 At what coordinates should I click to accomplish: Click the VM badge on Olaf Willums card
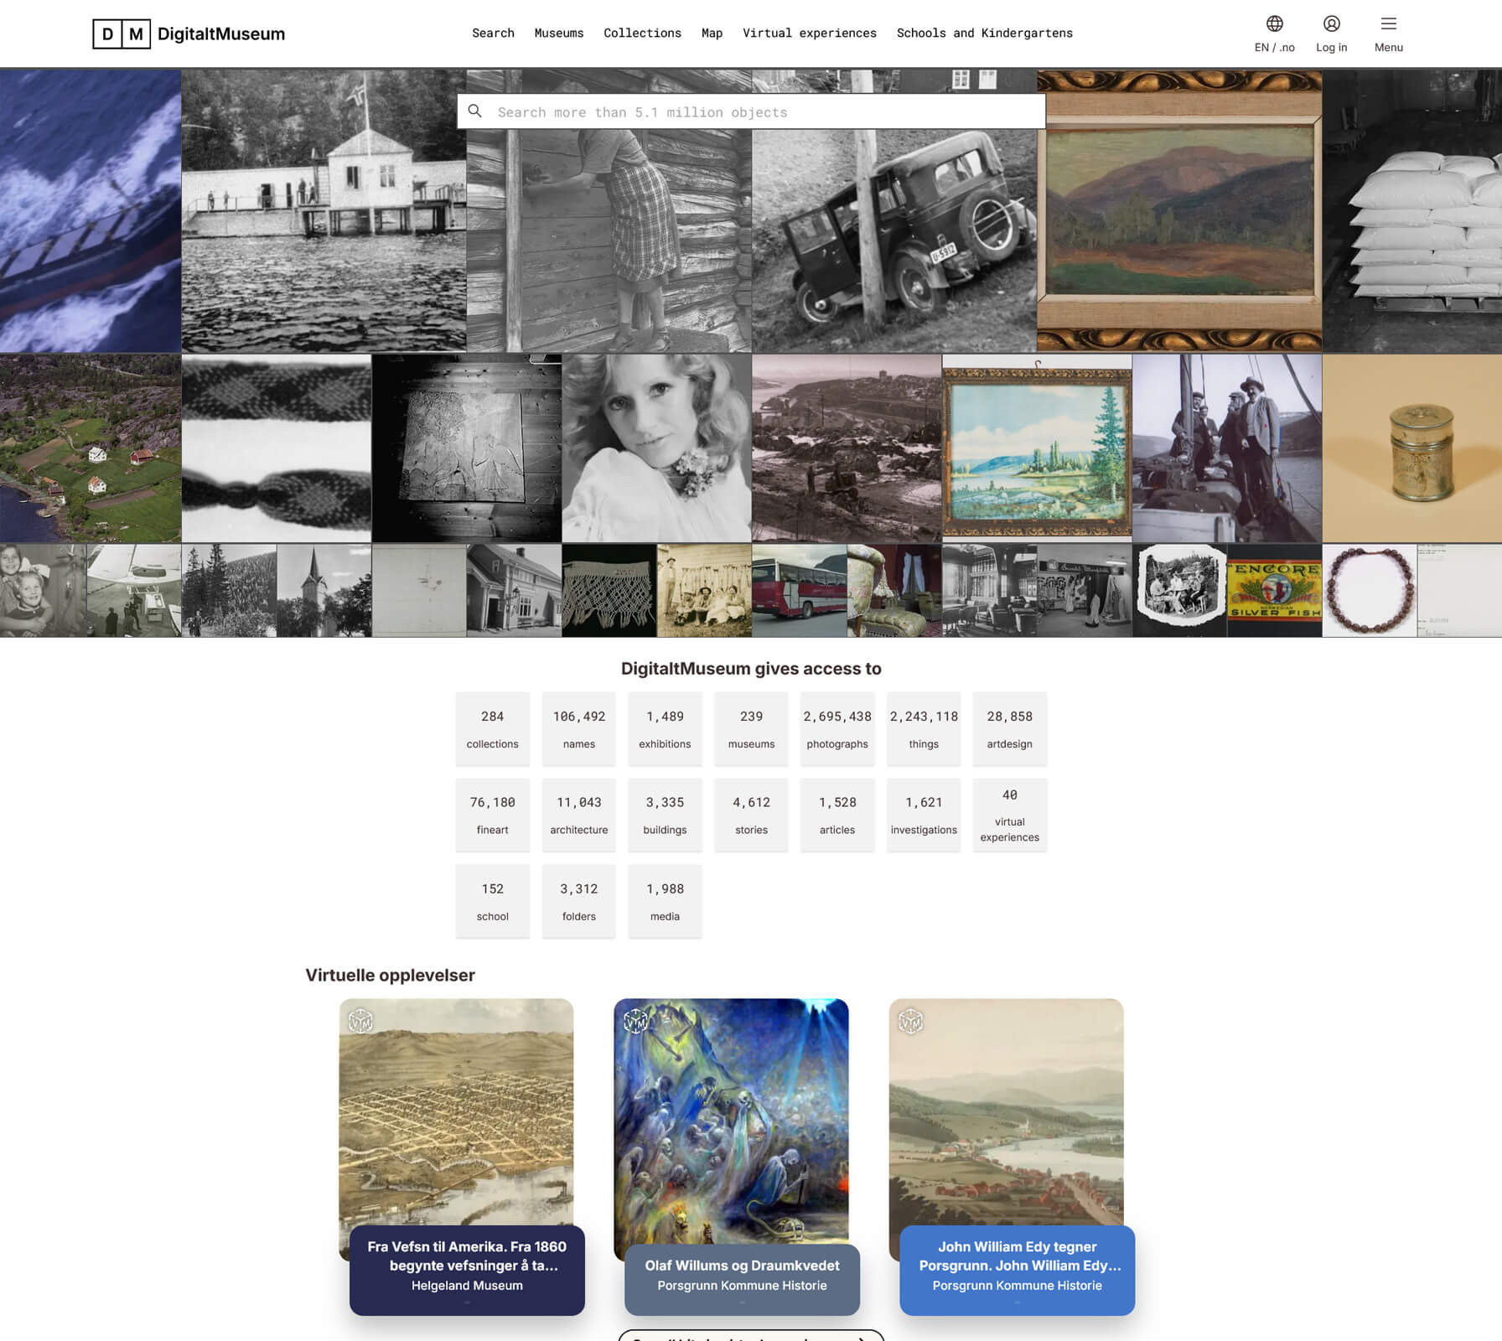point(635,1021)
